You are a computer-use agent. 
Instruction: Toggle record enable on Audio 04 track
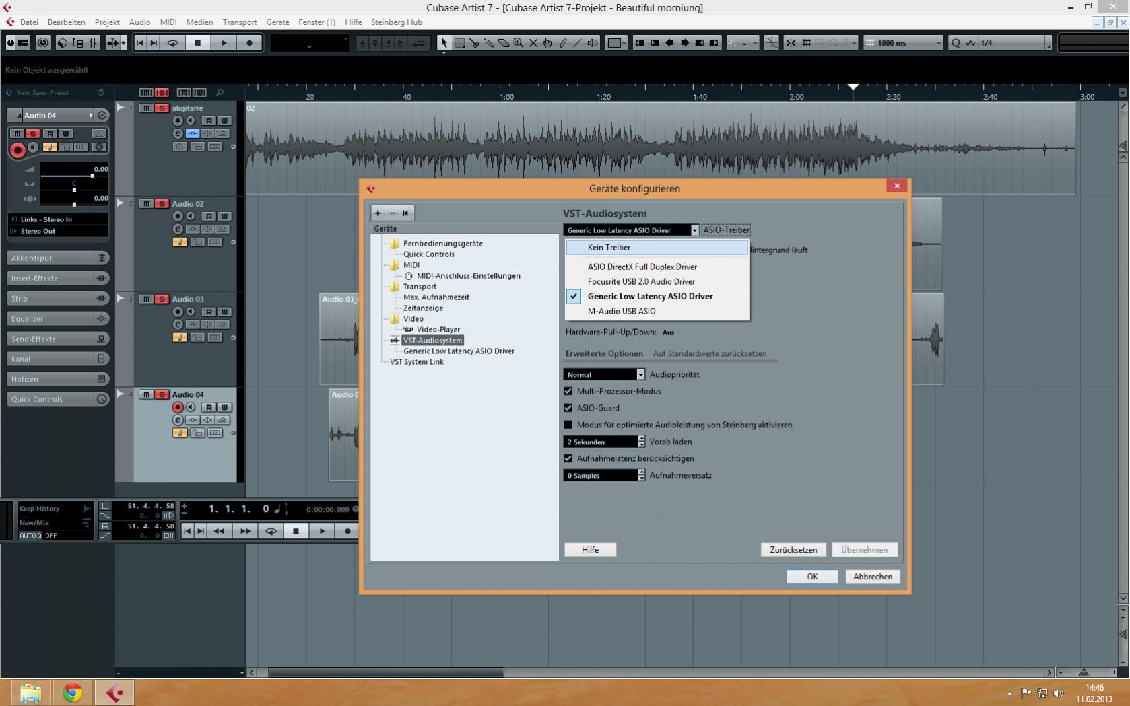pyautogui.click(x=178, y=407)
